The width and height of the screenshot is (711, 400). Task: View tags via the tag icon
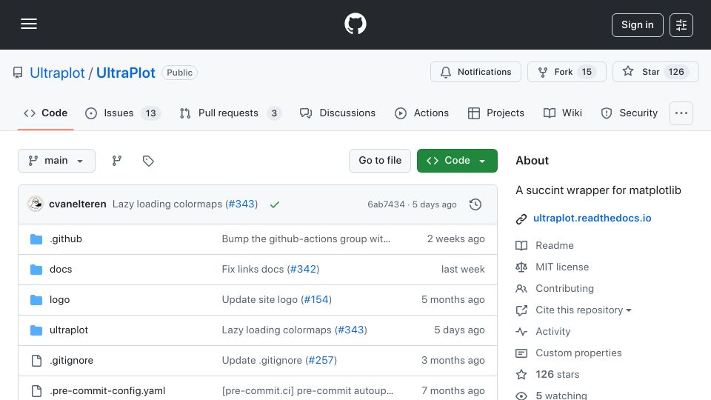[x=148, y=161]
